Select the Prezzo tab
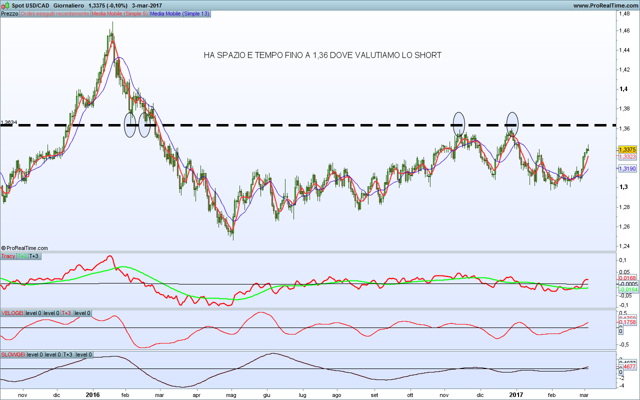 (x=10, y=13)
